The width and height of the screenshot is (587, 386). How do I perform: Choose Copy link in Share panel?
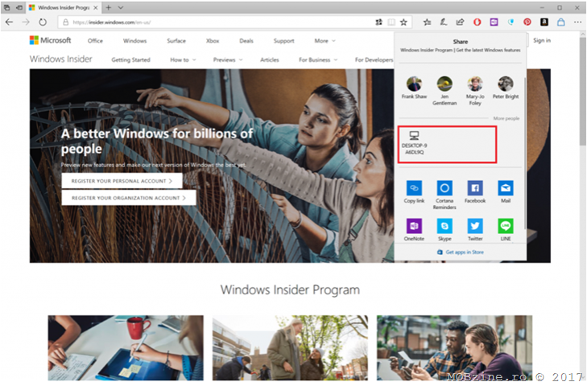(x=414, y=192)
